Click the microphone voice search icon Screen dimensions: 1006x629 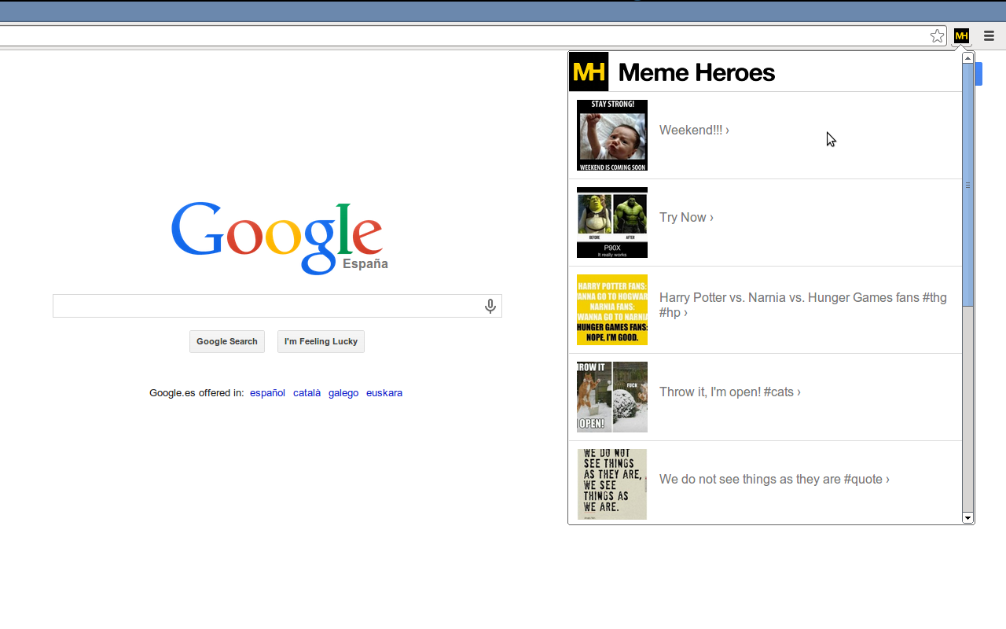tap(490, 306)
